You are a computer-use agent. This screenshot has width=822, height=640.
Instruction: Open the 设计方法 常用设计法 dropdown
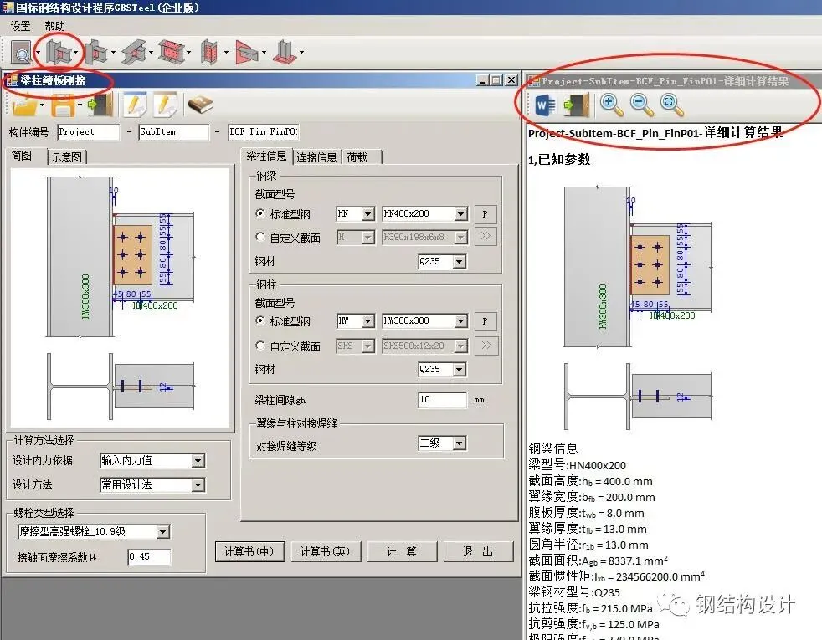[198, 485]
